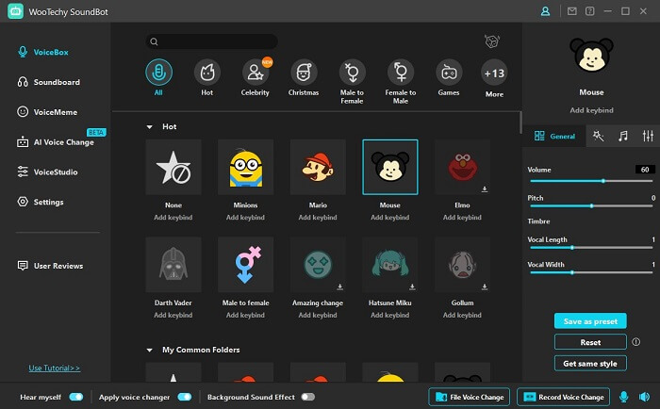Choose the None voice effect
This screenshot has height=409, width=660.
tap(173, 167)
